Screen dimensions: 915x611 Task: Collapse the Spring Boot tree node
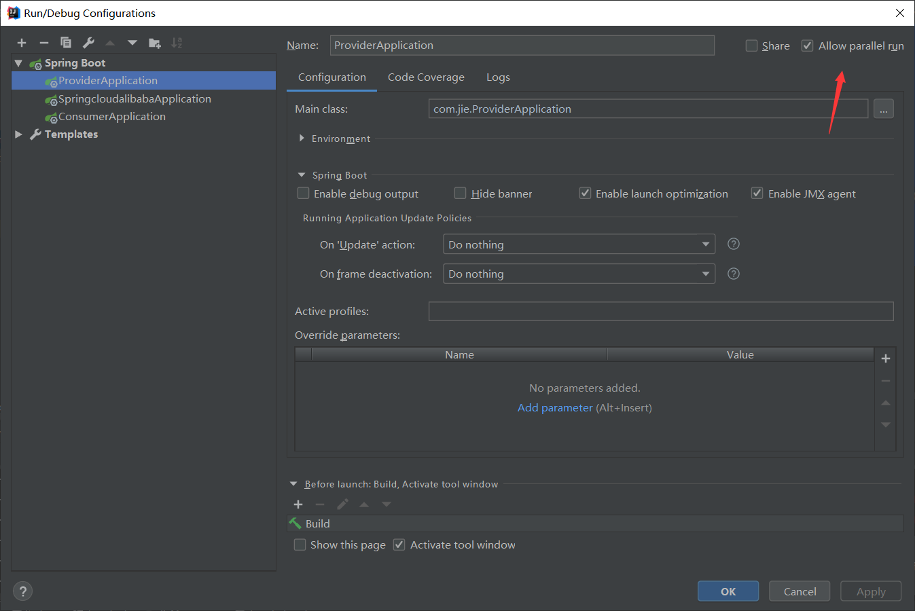(x=18, y=63)
